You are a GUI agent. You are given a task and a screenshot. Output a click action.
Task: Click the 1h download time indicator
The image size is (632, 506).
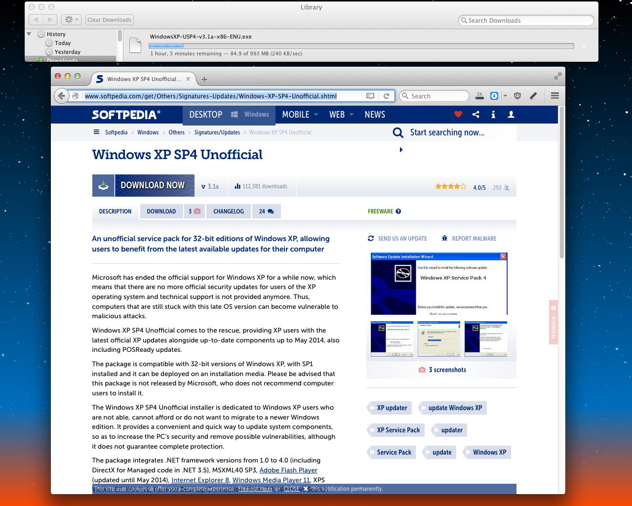point(479,95)
